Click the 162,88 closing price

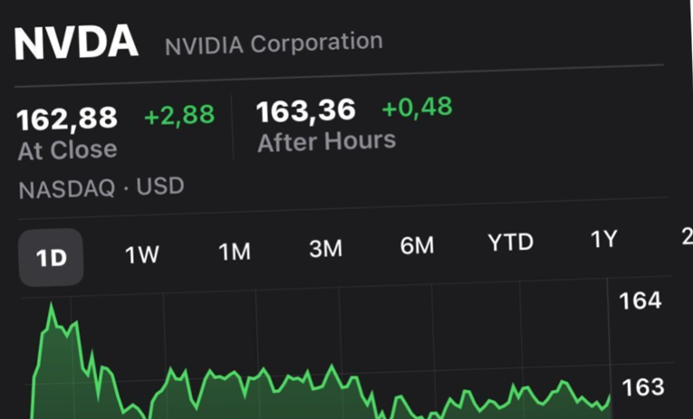(67, 119)
